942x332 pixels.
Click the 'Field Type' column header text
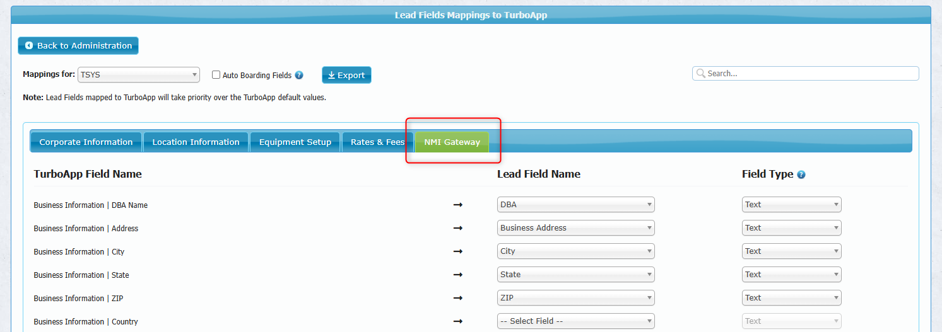click(768, 174)
